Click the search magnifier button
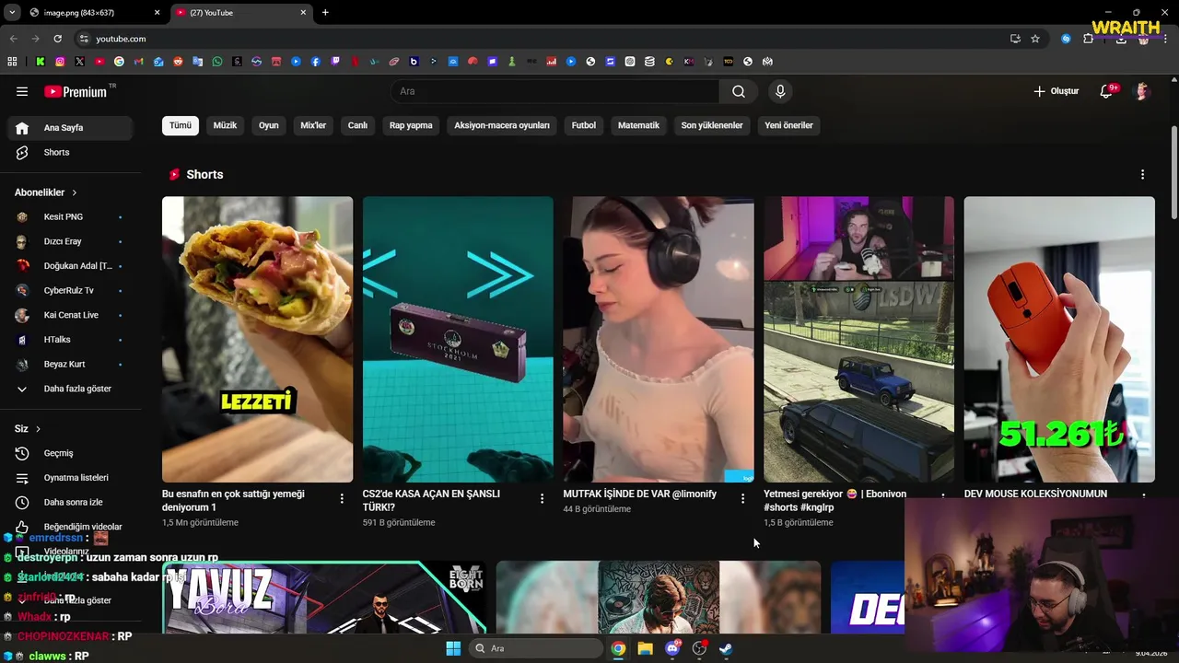1179x663 pixels. coord(739,91)
